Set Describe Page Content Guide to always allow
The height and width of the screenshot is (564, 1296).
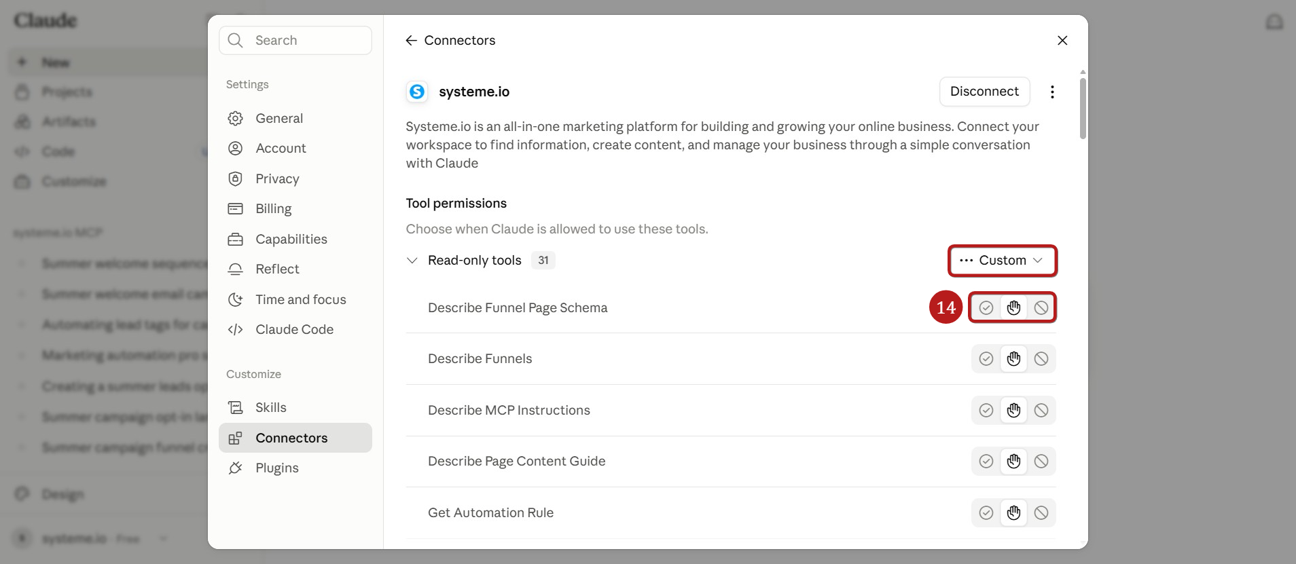coord(986,462)
